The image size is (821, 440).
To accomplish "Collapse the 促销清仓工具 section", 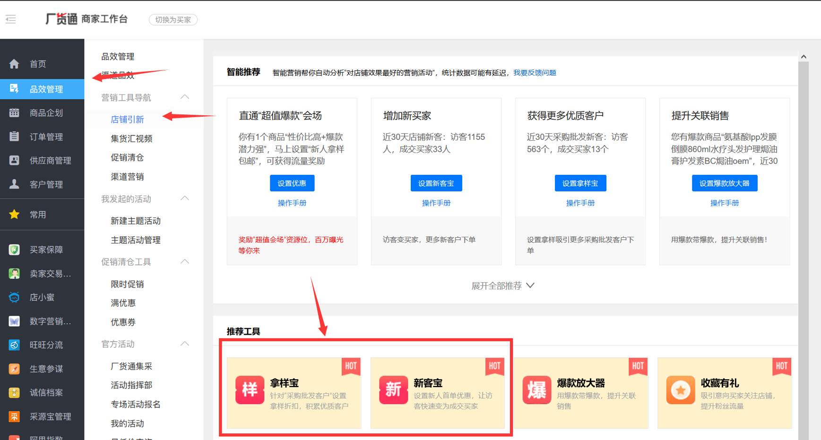I will tap(185, 261).
